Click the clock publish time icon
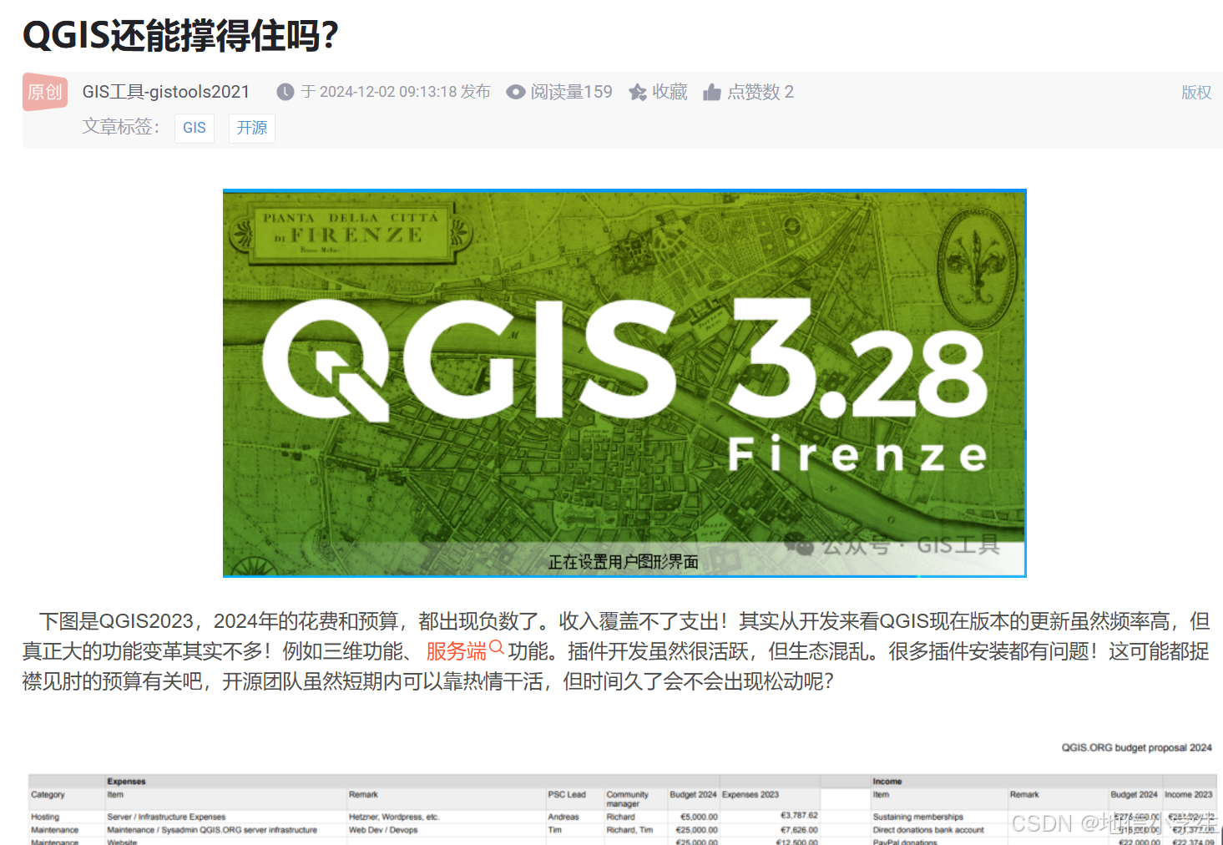The height and width of the screenshot is (845, 1223). coord(286,92)
